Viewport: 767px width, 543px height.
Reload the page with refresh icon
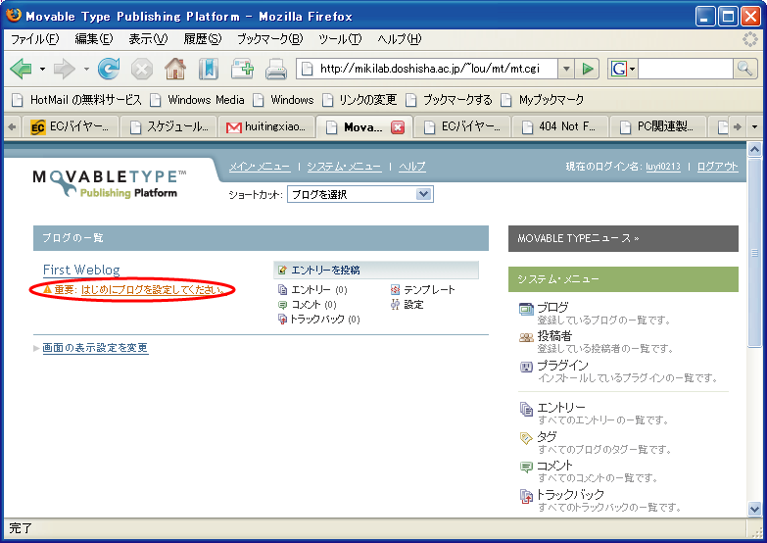[x=108, y=69]
